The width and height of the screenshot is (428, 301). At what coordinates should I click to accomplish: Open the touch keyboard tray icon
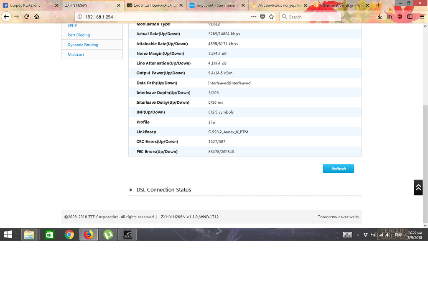coord(347,235)
